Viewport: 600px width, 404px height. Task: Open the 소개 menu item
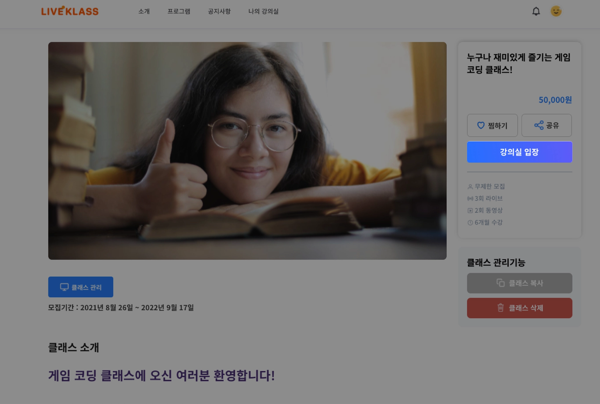pyautogui.click(x=144, y=11)
